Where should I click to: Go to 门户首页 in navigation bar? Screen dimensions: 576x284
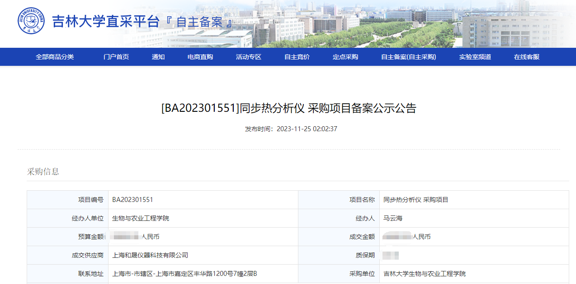click(116, 57)
